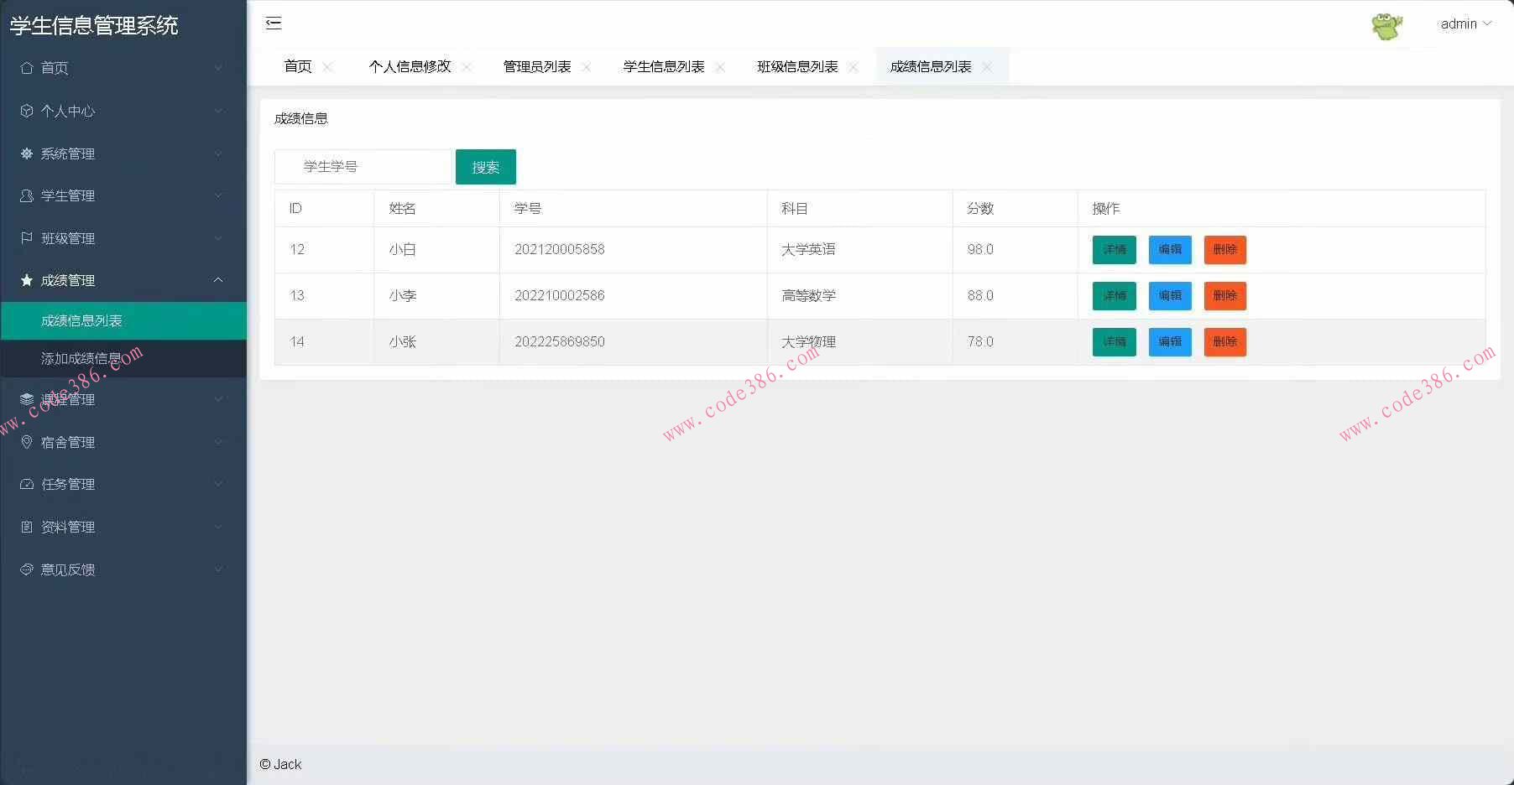This screenshot has width=1514, height=785.
Task: Click the 学生学号 search input field
Action: 363,166
